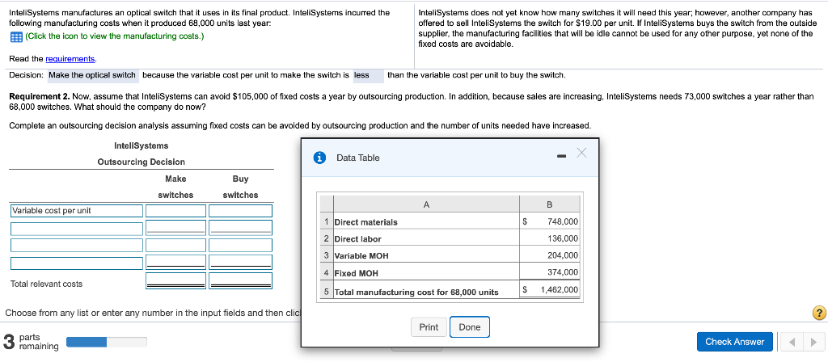The image size is (828, 362).
Task: Click the 'Total relevant costs' label
Action: pos(46,284)
